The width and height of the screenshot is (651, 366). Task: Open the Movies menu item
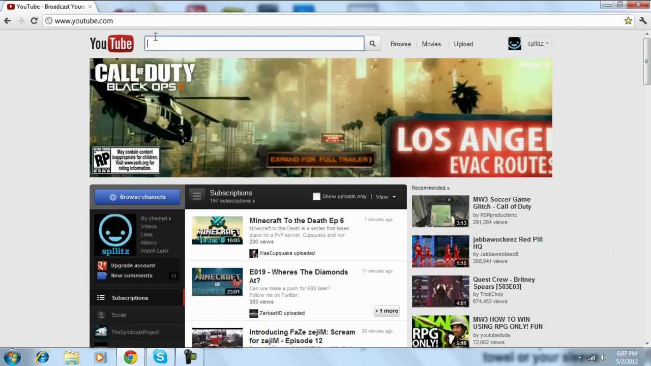[x=431, y=44]
